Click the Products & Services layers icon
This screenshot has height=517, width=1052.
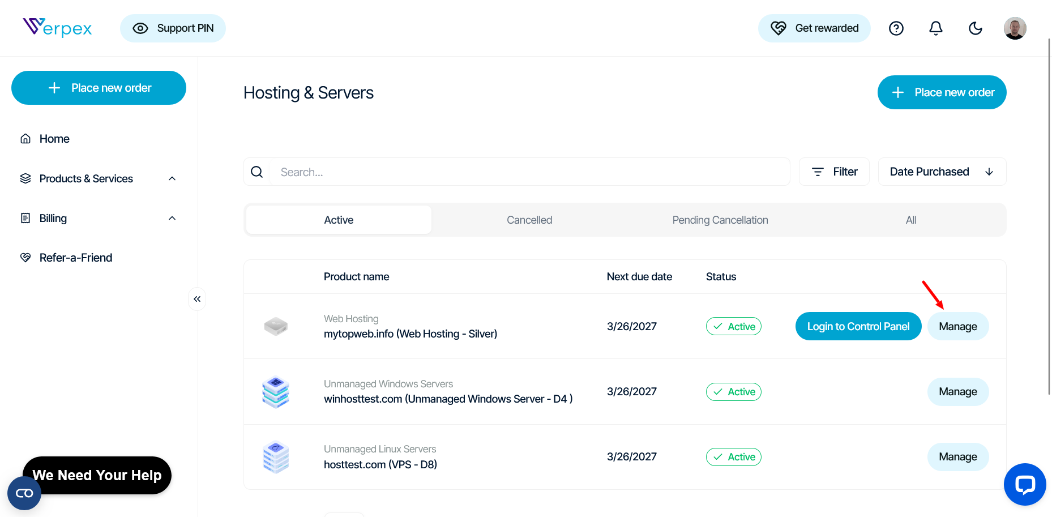point(25,178)
